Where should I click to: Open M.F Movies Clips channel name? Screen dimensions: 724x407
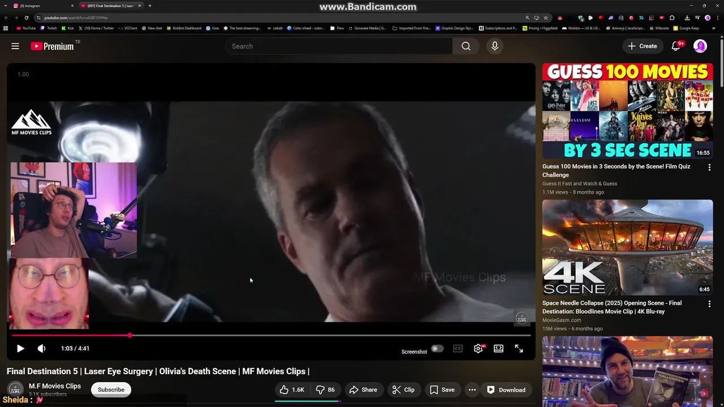click(55, 386)
